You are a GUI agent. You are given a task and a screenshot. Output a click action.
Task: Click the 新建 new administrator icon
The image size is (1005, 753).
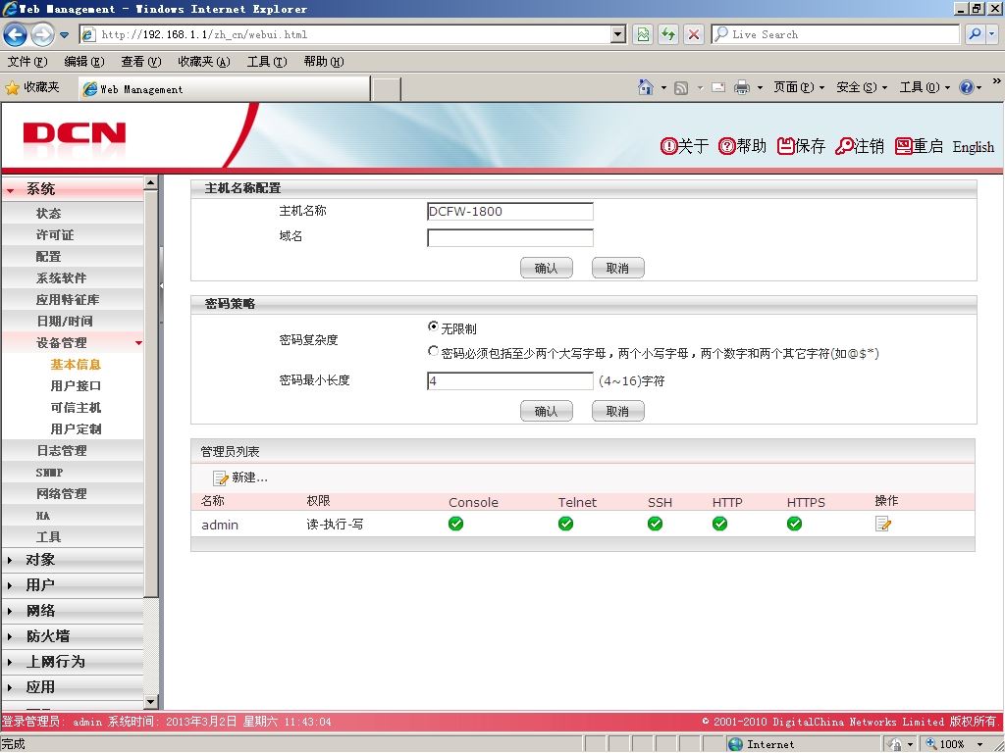(x=221, y=477)
